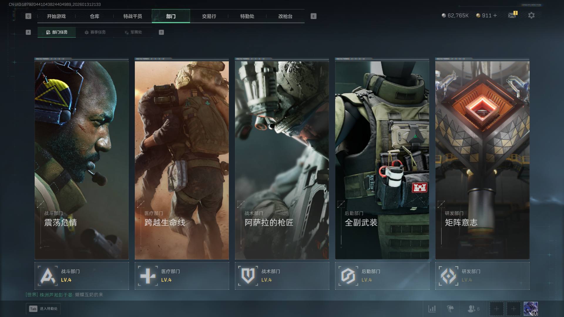Click the 后勤部门 hexagon emblem icon

tap(348, 276)
